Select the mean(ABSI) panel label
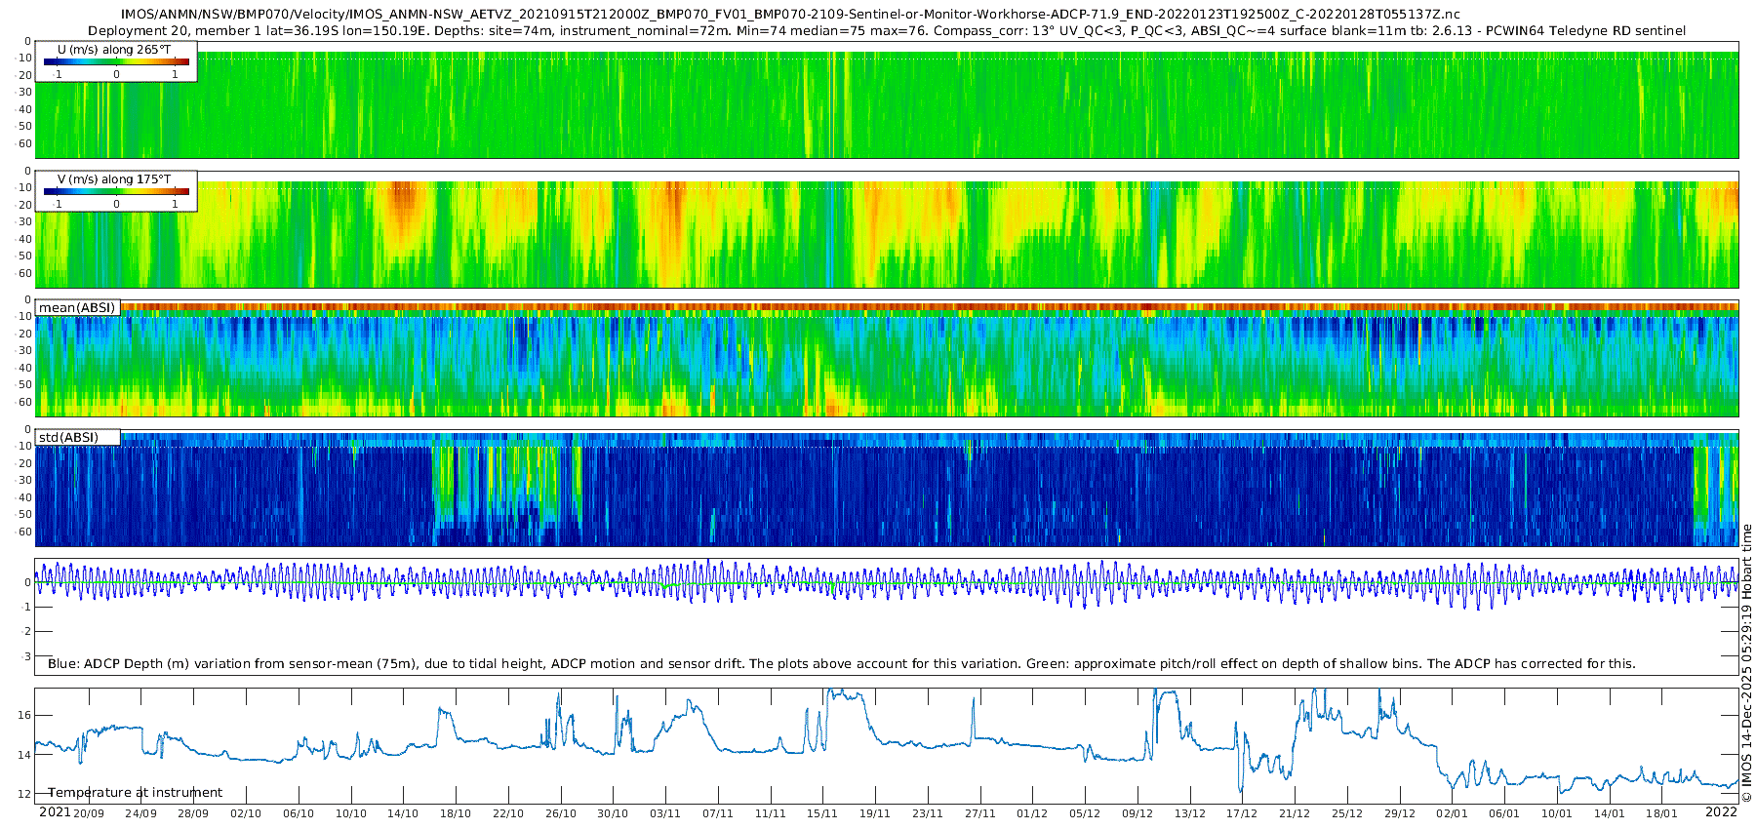This screenshot has height=829, width=1756. (77, 308)
